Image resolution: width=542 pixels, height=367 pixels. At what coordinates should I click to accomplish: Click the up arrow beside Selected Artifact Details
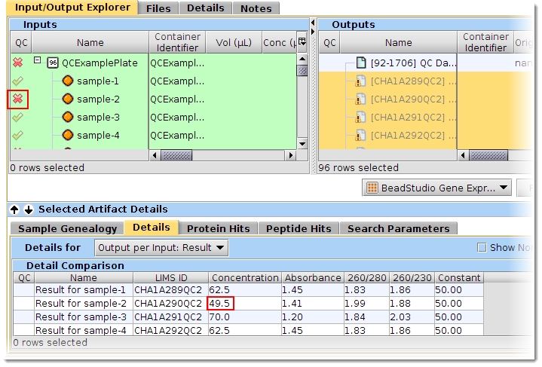[14, 209]
